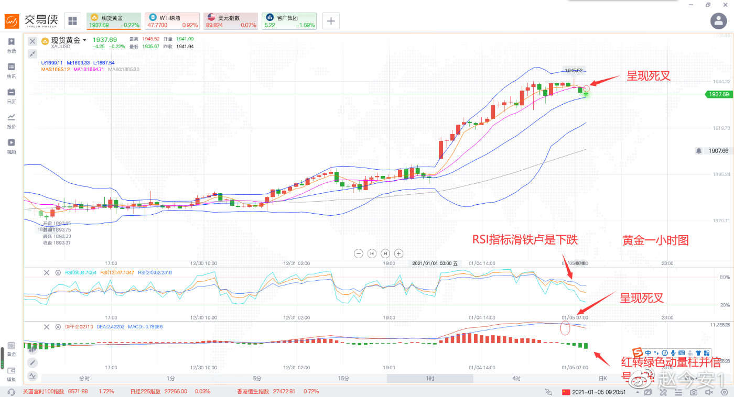Image resolution: width=734 pixels, height=397 pixels.
Task: Close the MACD indicator panel
Action: coord(46,327)
